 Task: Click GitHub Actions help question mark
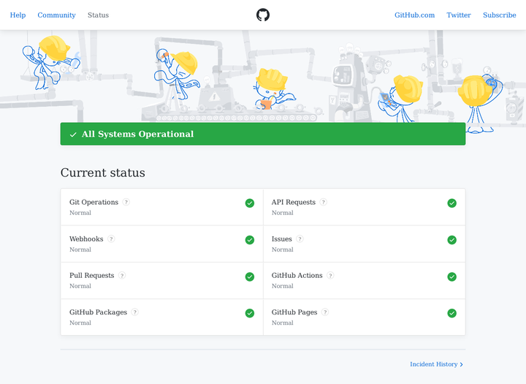tap(330, 276)
